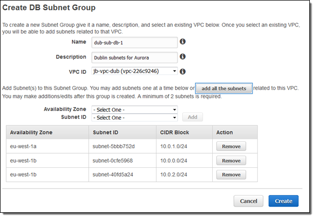Select the 10.0.1.0/24 CIDR block cell

pyautogui.click(x=175, y=147)
